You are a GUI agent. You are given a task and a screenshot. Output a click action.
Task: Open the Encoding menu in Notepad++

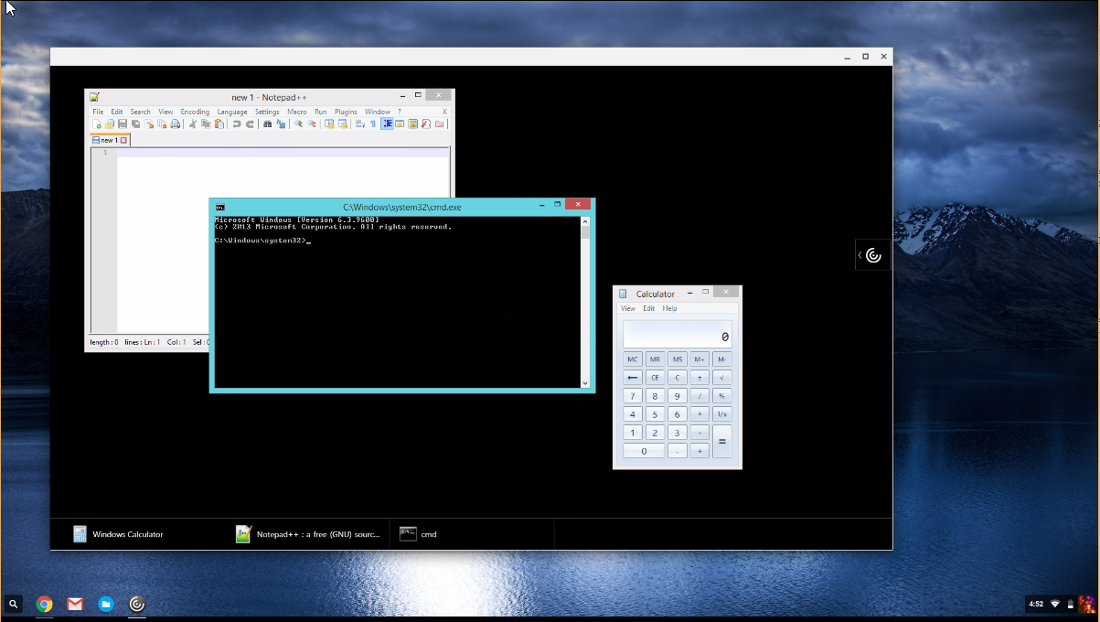195,112
